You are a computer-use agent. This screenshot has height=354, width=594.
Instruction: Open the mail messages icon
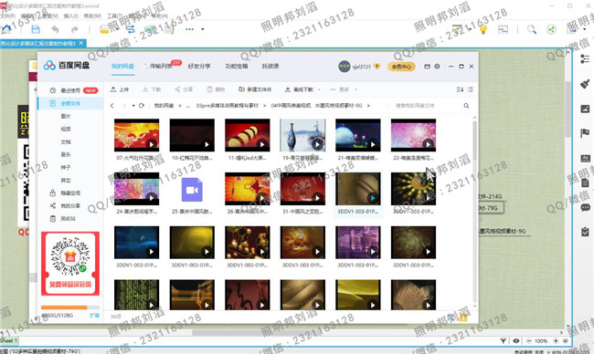[x=427, y=67]
